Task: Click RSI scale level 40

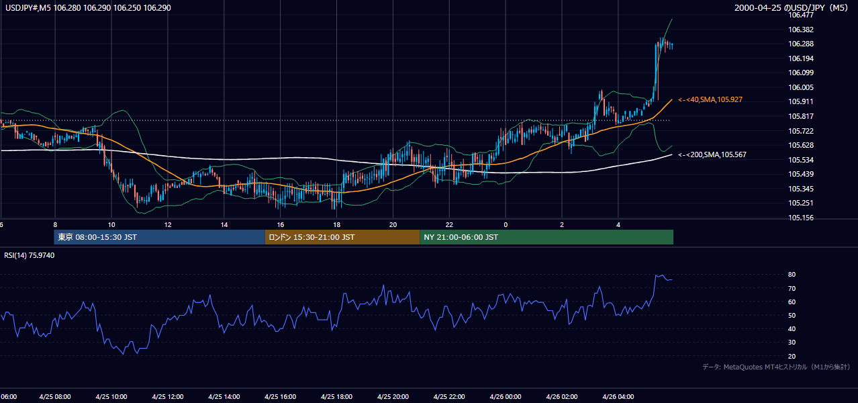Action: click(x=792, y=328)
